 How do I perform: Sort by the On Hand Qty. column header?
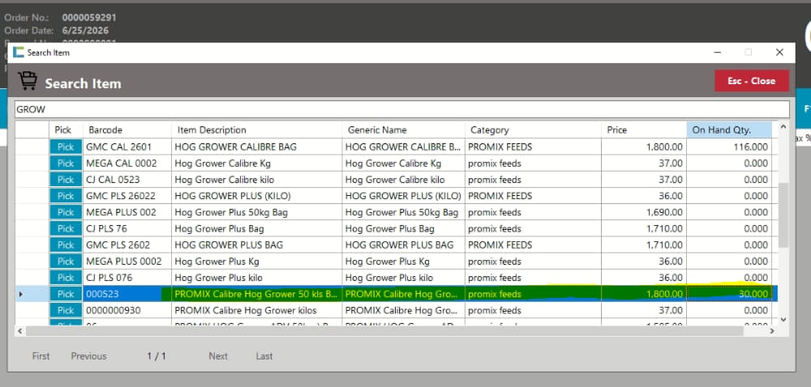click(729, 130)
